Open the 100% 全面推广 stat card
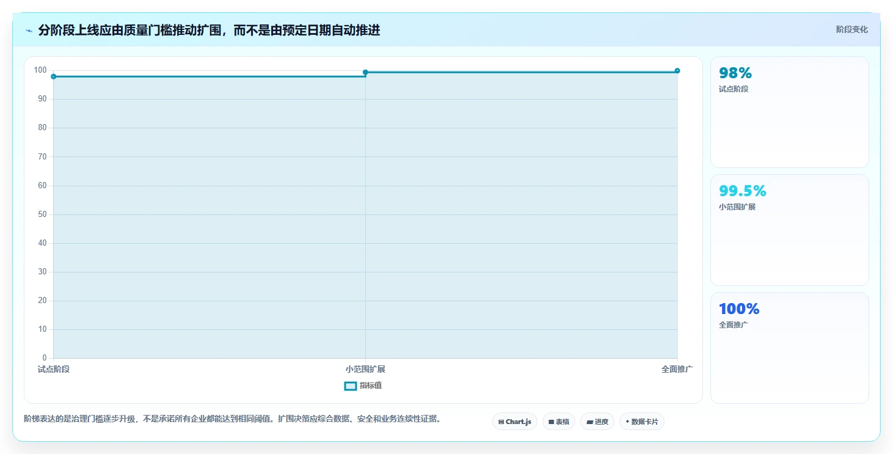Image resolution: width=893 pixels, height=454 pixels. (x=789, y=348)
